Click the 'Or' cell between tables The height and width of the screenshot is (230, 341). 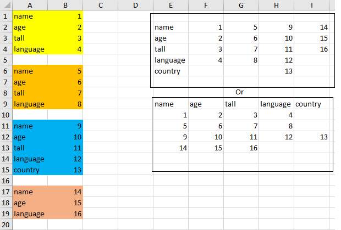click(x=240, y=92)
